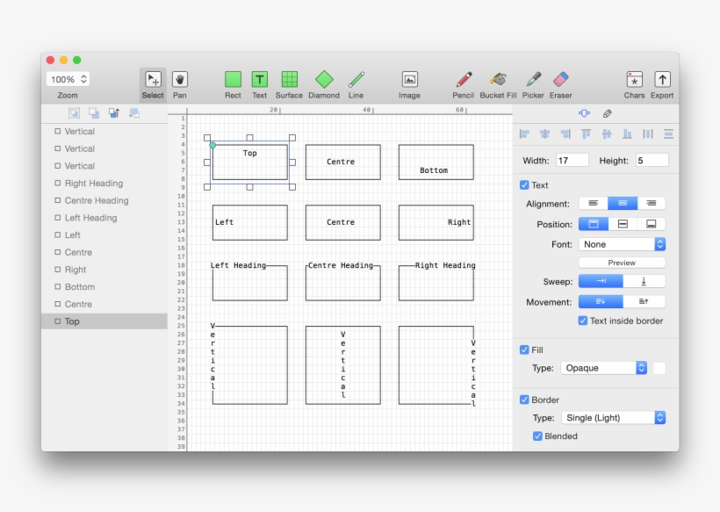Click the Preview font button
The height and width of the screenshot is (512, 720).
coord(623,262)
